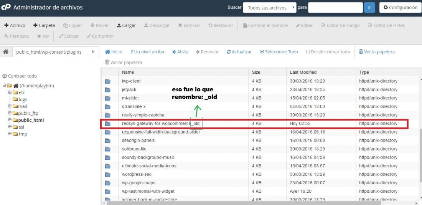Go to Inicio in navigation bar
This screenshot has height=205, width=422.
114,52
